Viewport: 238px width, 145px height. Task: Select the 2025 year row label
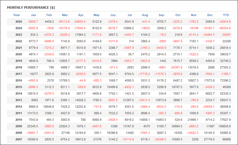[19, 22]
